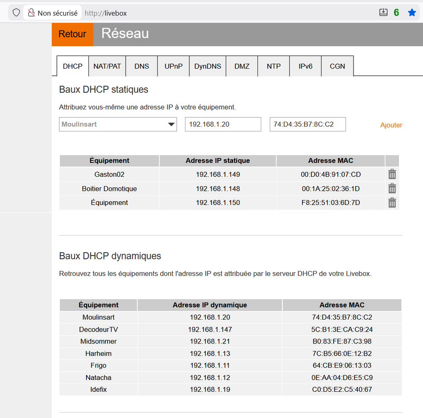423x418 pixels.
Task: Click the Non sécurisé padlock icon
Action: (31, 13)
